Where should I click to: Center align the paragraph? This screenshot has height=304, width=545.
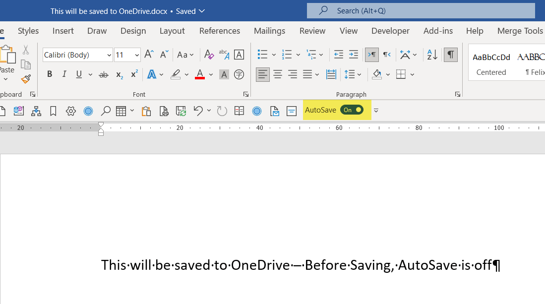[x=277, y=74]
